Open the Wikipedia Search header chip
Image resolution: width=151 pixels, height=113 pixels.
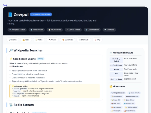[x=17, y=30]
